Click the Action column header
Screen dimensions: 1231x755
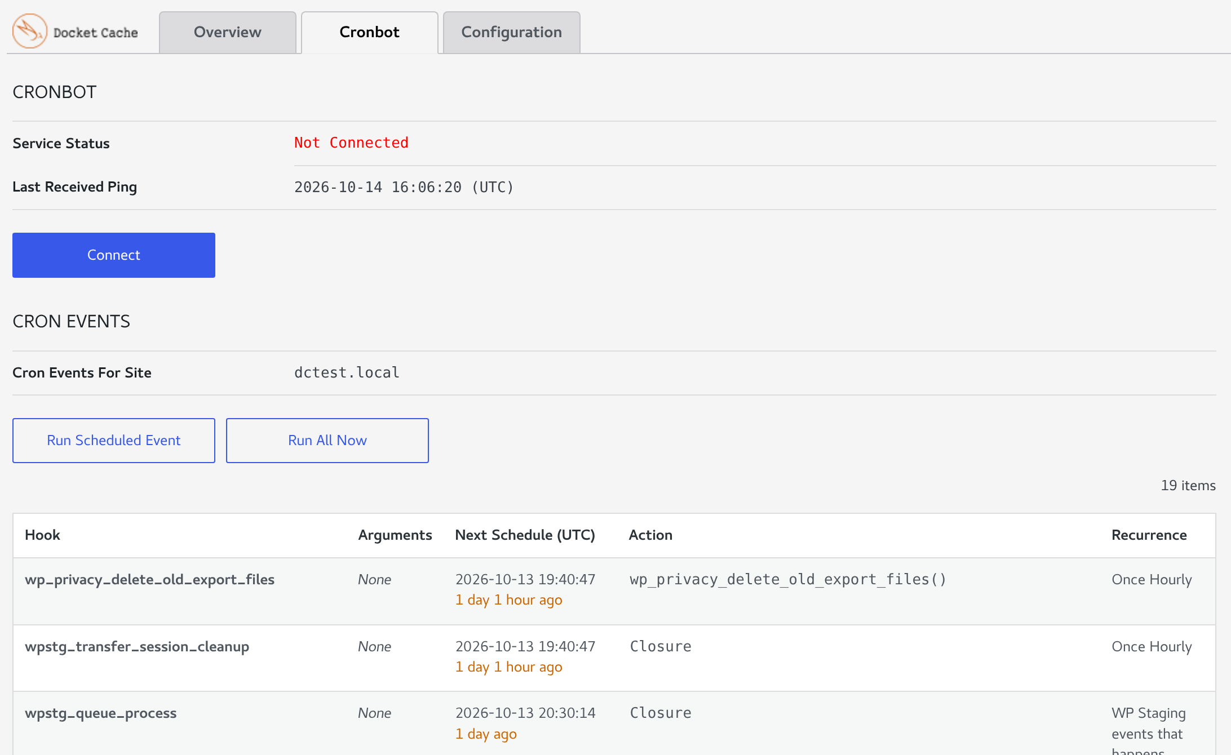coord(650,535)
